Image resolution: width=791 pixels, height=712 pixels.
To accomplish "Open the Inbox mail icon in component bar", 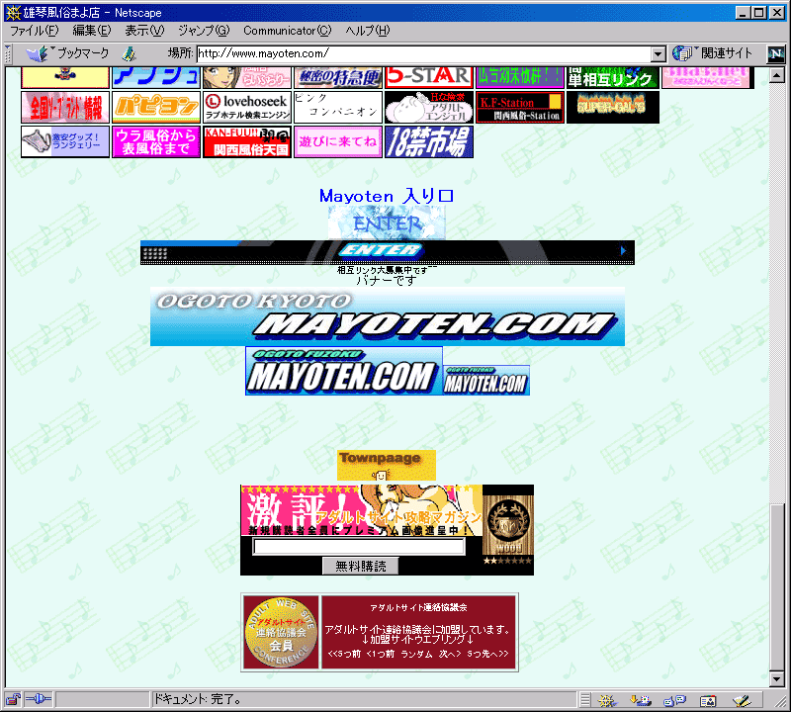I will coord(641,700).
